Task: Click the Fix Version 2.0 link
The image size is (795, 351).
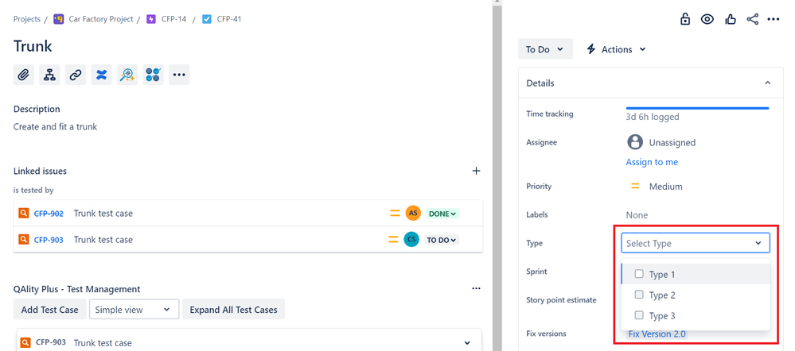Action: coord(657,334)
